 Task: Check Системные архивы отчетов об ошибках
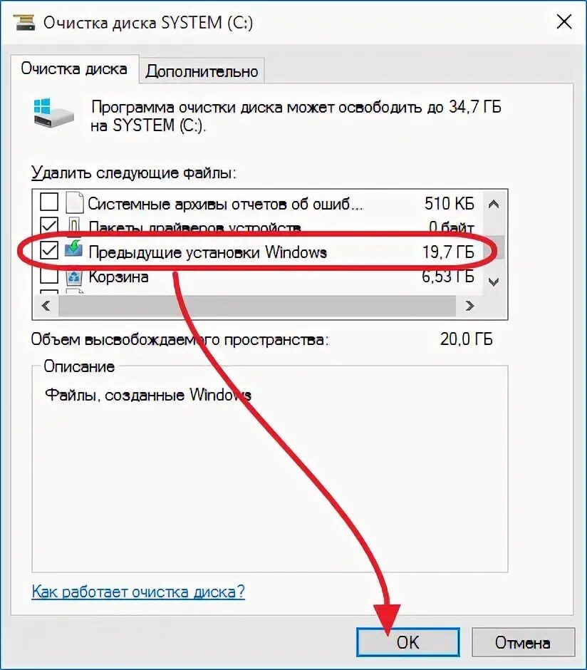[x=49, y=202]
